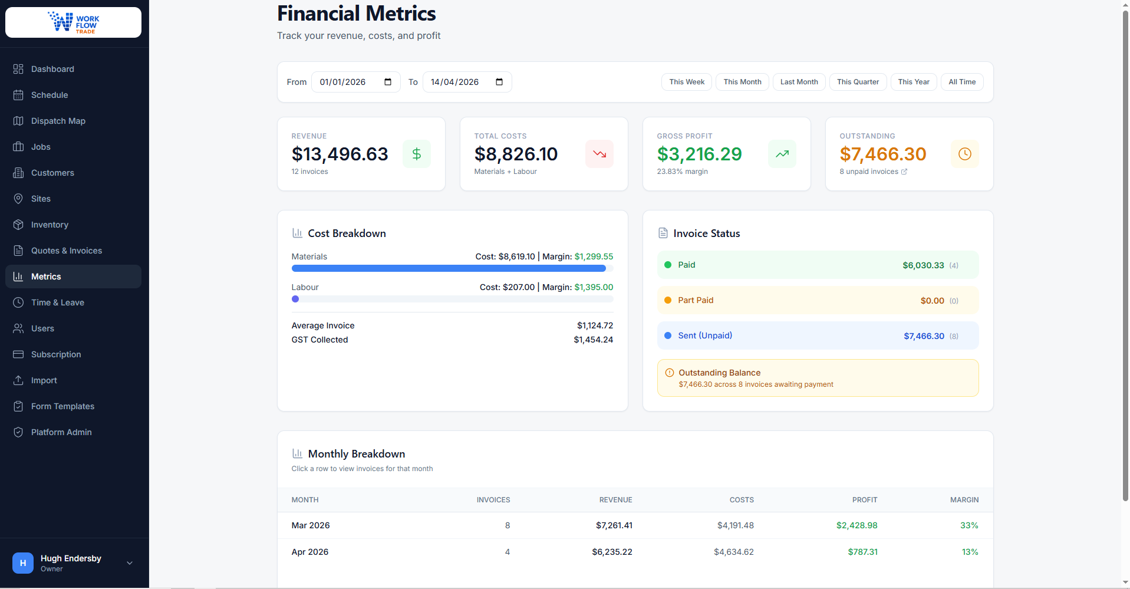The image size is (1130, 589).
Task: Filter by Last Month
Action: (799, 82)
